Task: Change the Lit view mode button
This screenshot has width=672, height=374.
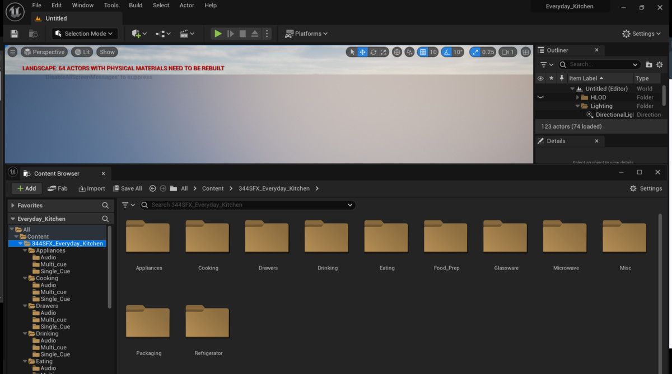Action: pos(82,52)
